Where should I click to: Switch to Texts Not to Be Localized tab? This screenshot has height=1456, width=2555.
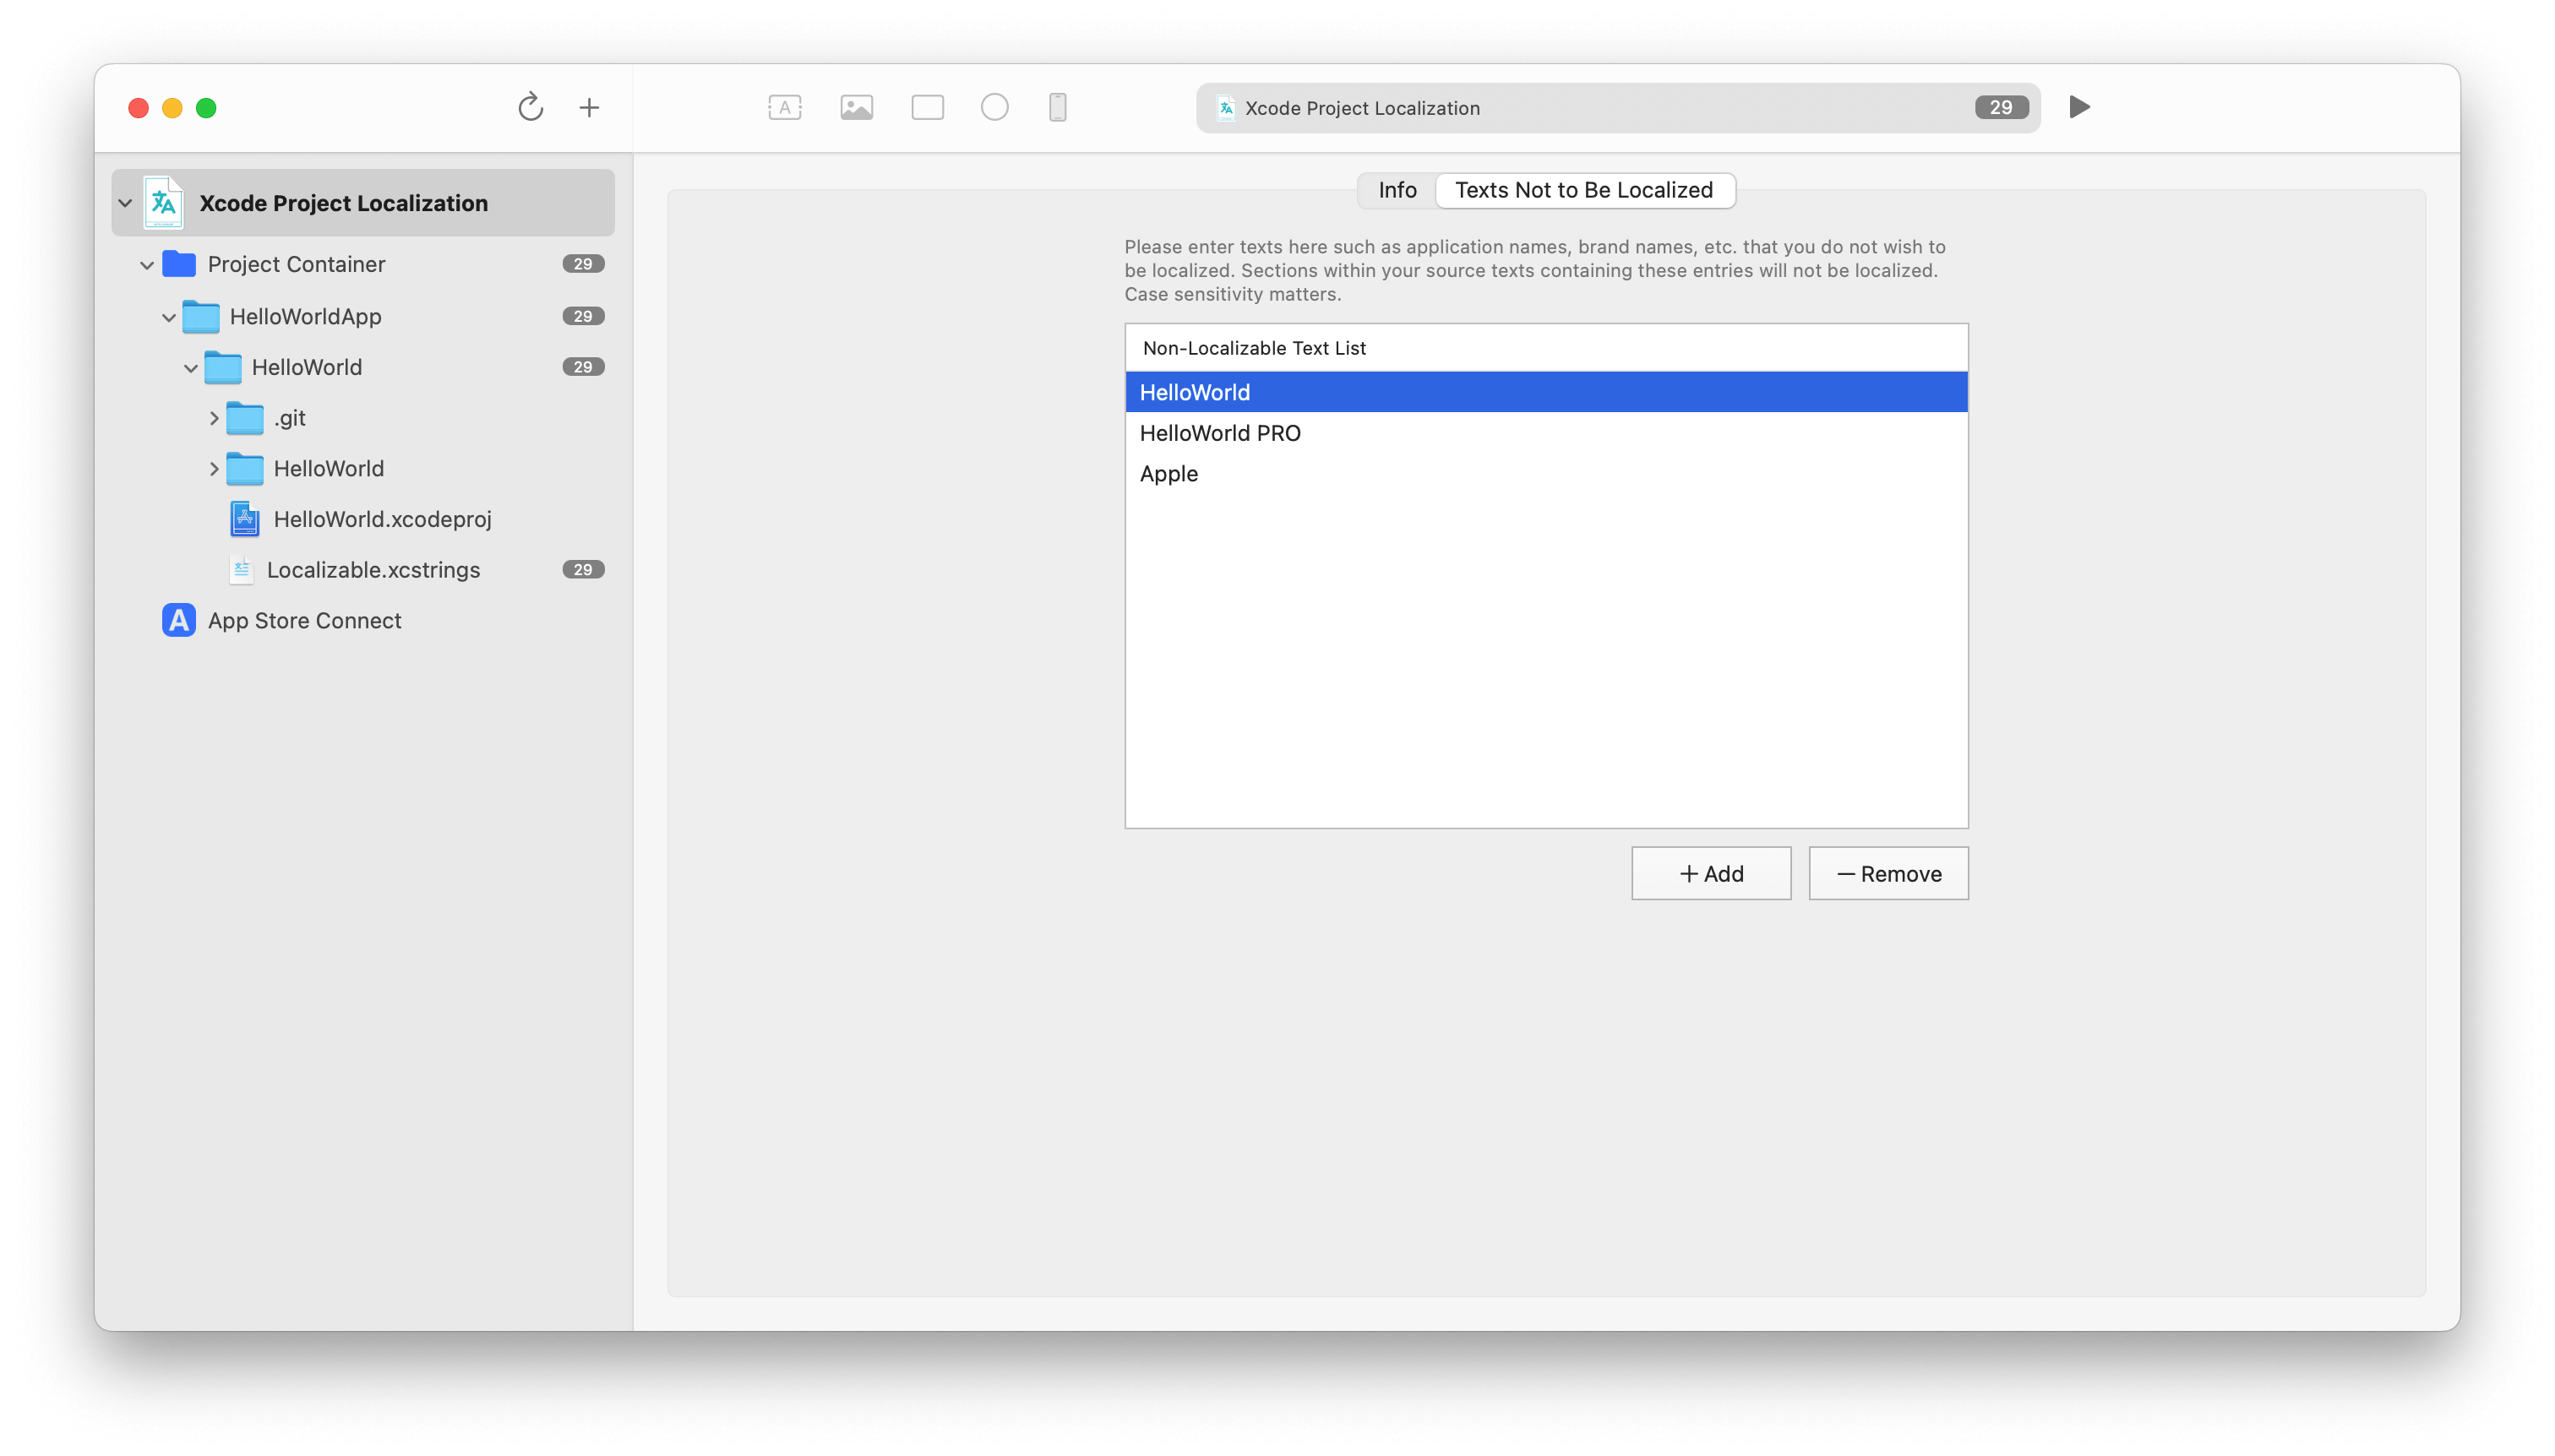(x=1584, y=190)
